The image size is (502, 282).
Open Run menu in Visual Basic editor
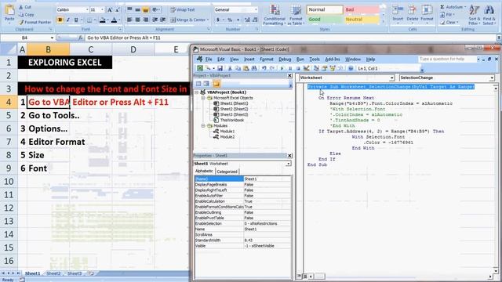click(300, 60)
